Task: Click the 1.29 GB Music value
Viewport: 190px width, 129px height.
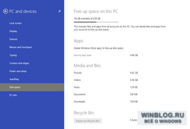Action: click(x=134, y=87)
